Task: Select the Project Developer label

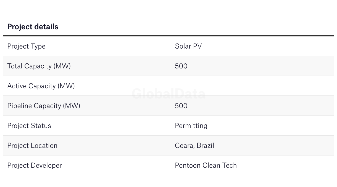Action: [35, 165]
